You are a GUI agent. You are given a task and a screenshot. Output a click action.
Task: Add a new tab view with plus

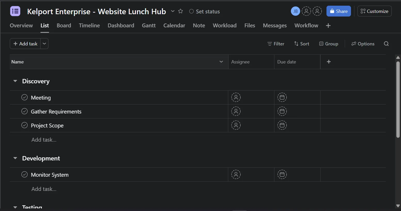tap(328, 26)
